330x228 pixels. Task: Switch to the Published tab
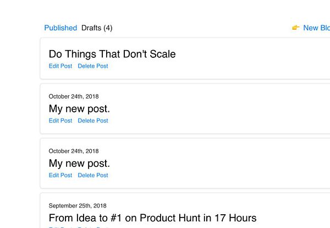(61, 28)
